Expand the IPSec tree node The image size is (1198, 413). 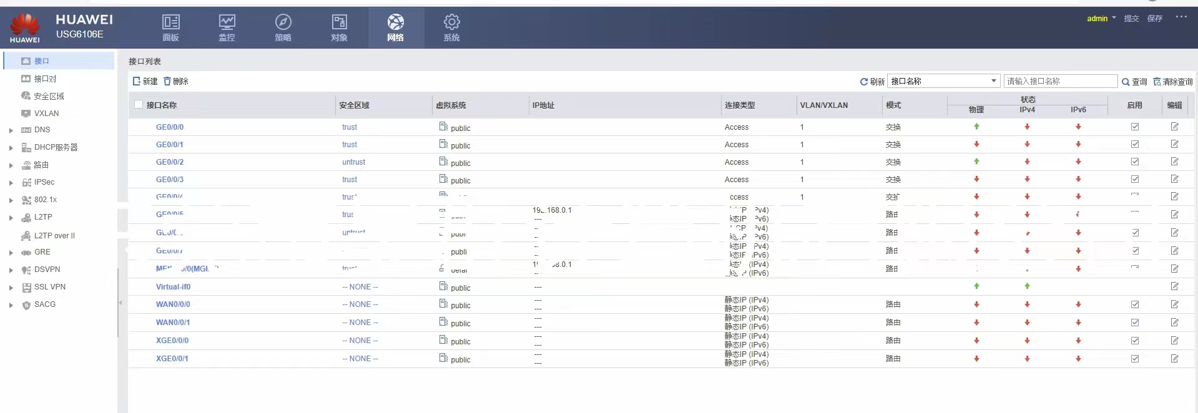11,183
